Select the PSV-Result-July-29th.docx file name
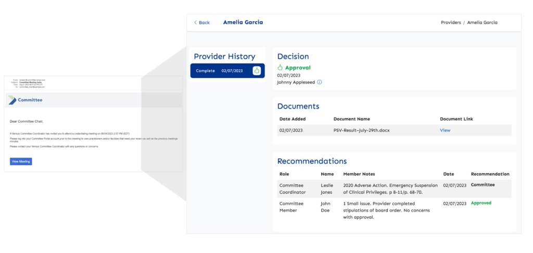The width and height of the screenshot is (533, 253). [x=359, y=130]
